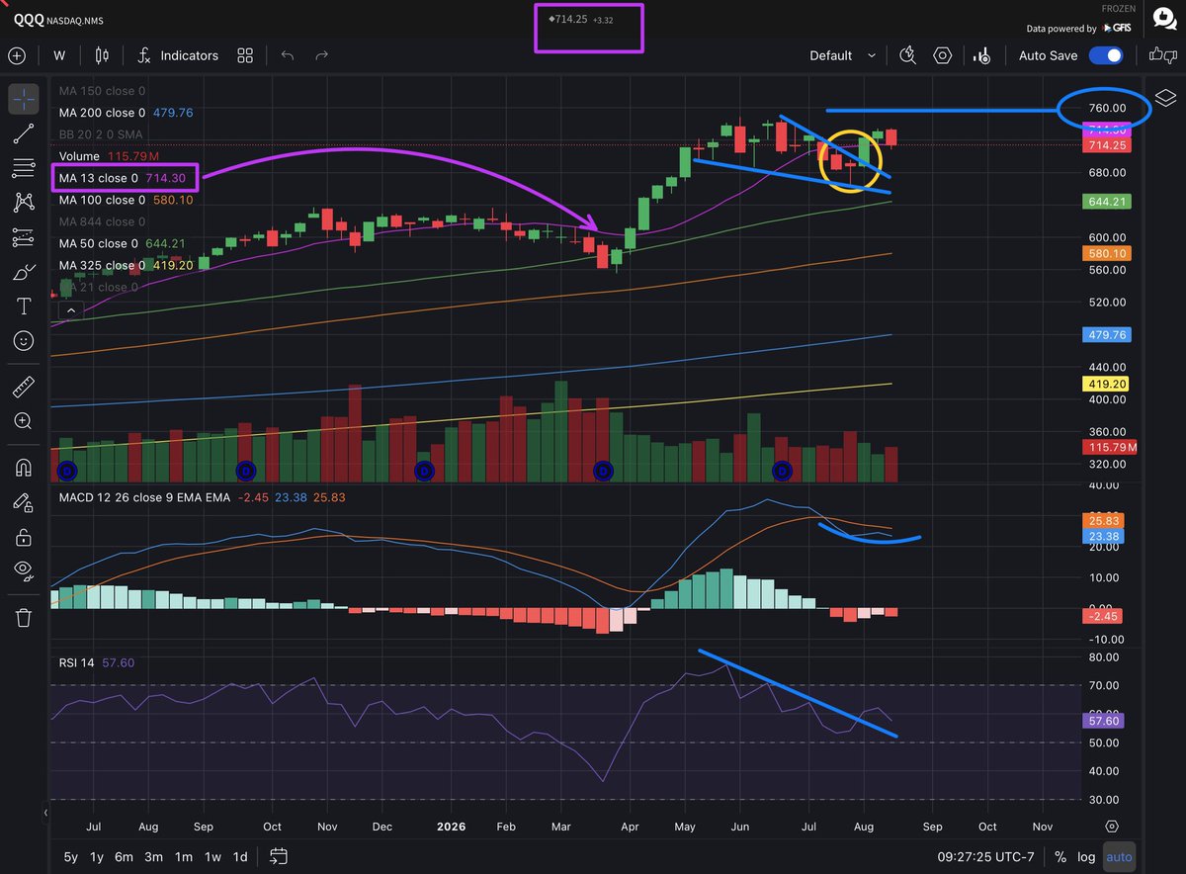The height and width of the screenshot is (874, 1186).
Task: Select the MA 325 close indicator legend
Action: (x=126, y=265)
